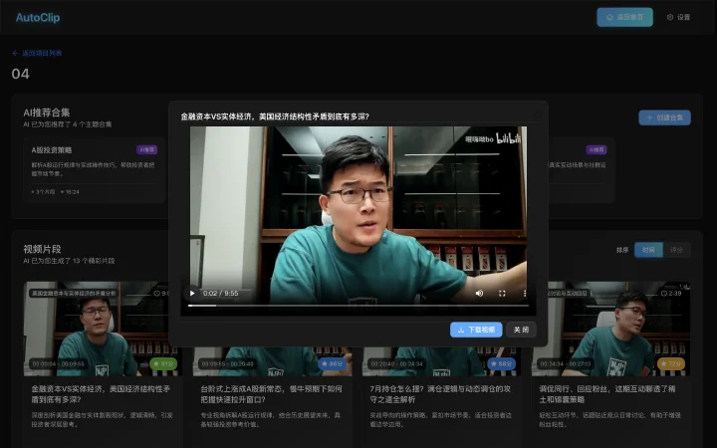Click the AI推荐合集 section heading

point(47,112)
